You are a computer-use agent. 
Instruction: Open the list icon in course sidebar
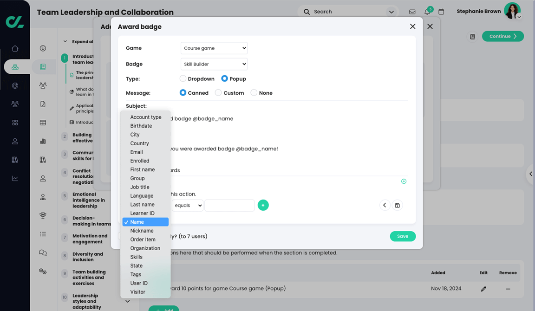[43, 234]
